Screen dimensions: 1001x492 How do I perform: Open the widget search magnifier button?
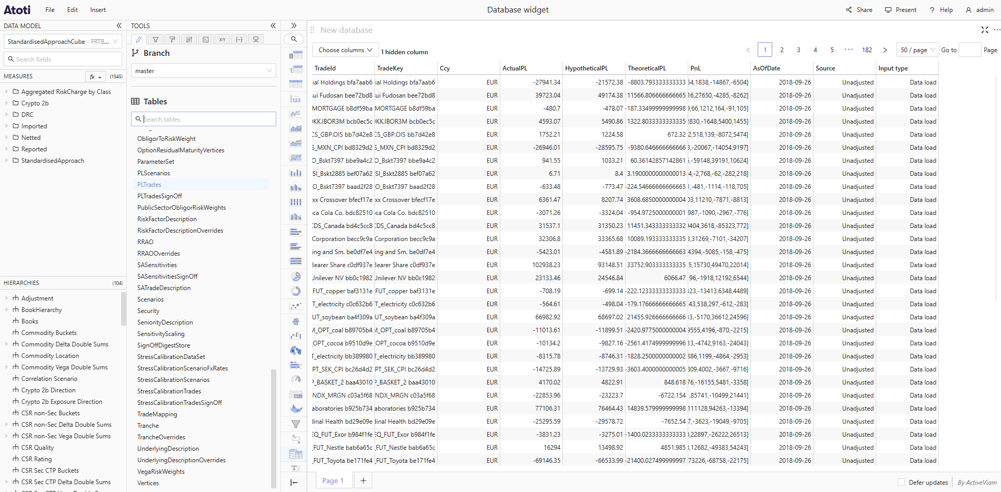pos(294,39)
